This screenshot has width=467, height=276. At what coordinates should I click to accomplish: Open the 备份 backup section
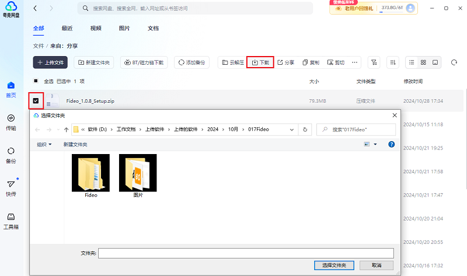coord(11,155)
